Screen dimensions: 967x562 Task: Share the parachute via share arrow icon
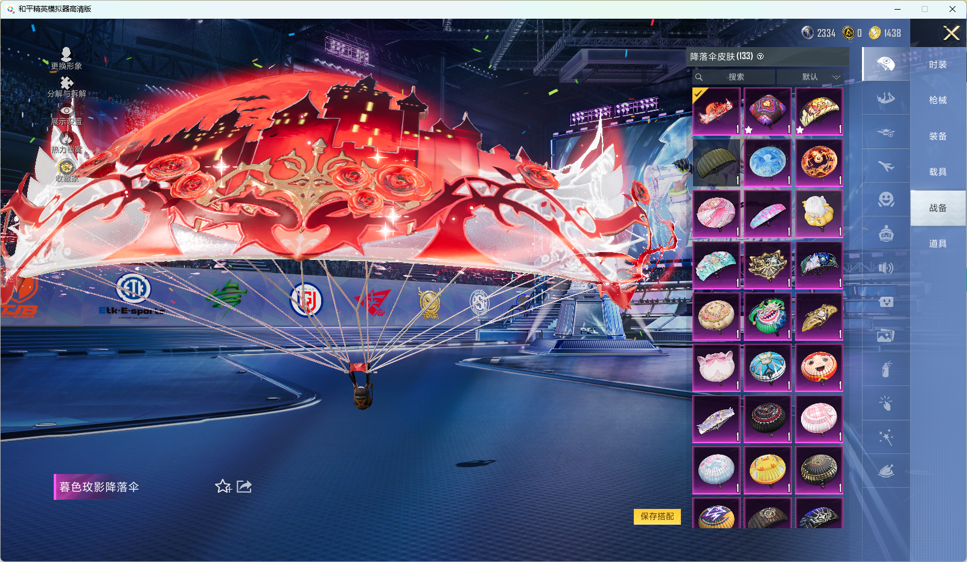[244, 486]
